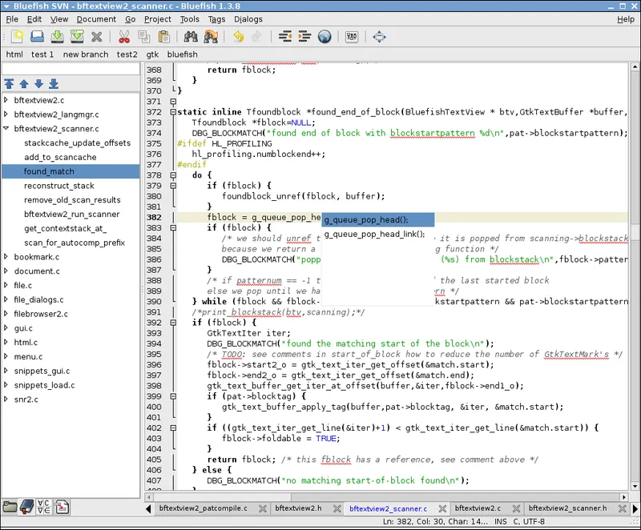Open snippets icon in sidebar bottom
Image resolution: width=641 pixels, height=530 pixels.
[62, 507]
